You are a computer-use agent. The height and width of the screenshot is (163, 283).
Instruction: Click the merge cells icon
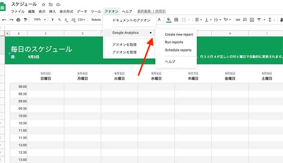[x=184, y=20]
